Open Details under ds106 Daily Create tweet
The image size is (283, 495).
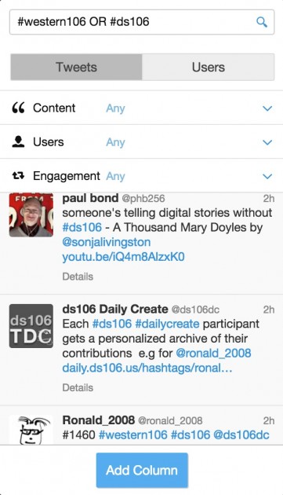[x=78, y=387]
